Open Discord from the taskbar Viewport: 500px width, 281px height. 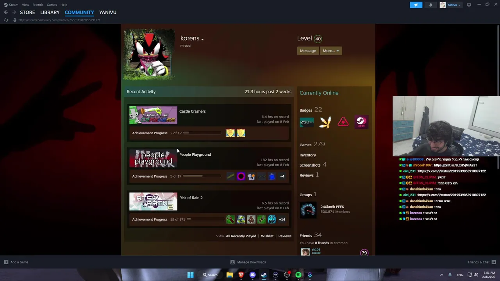tap(252, 275)
